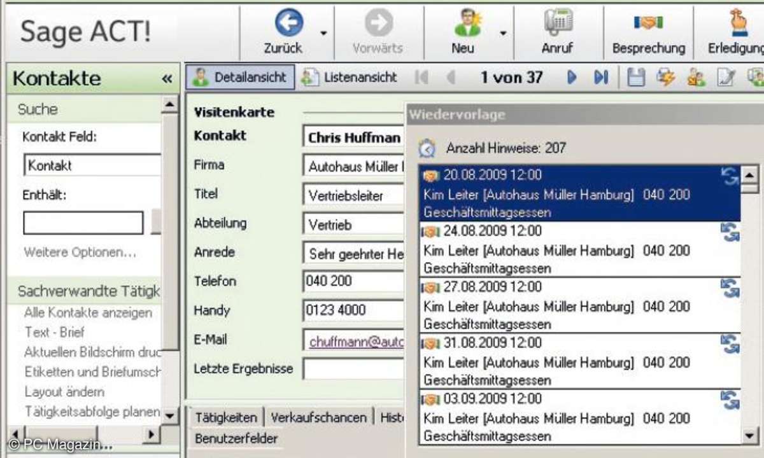Open Weitere Optionen… link
The image size is (764, 458).
(80, 253)
